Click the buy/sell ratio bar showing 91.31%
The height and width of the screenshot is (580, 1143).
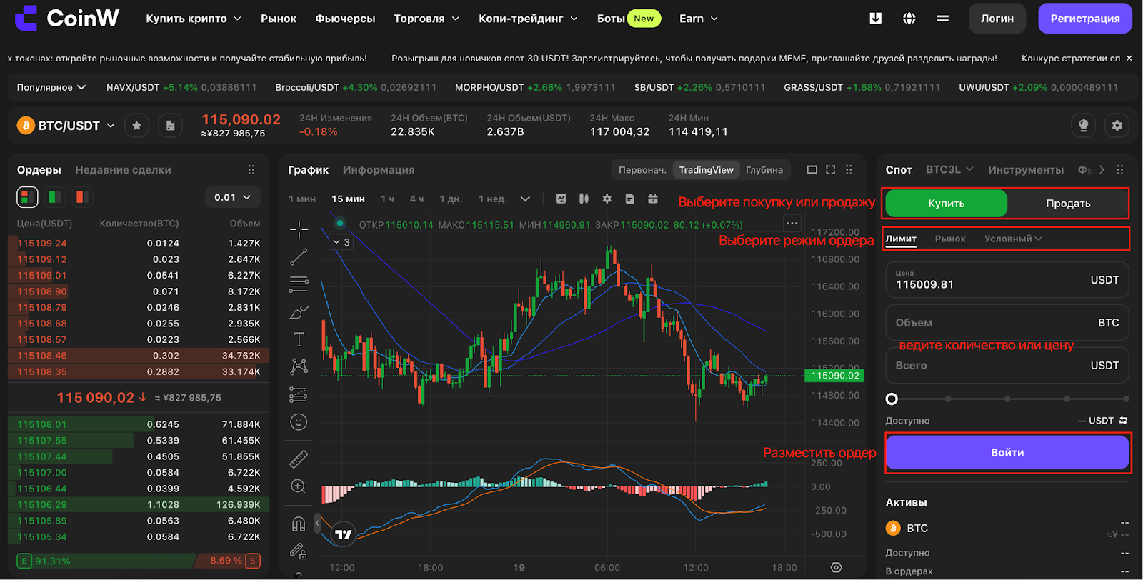tap(139, 561)
